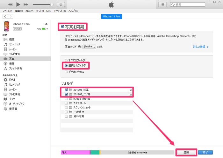This screenshot has height=158, width=223.
Task: Check the 一時保存 folder checkbox
Action: pyautogui.click(x=66, y=112)
